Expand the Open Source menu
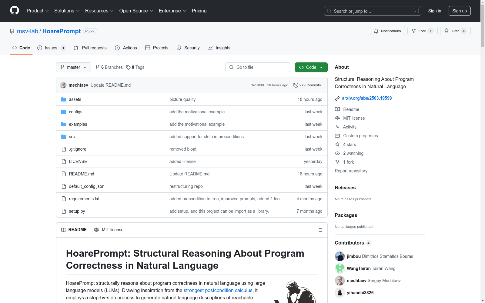485x303 pixels. pyautogui.click(x=136, y=11)
